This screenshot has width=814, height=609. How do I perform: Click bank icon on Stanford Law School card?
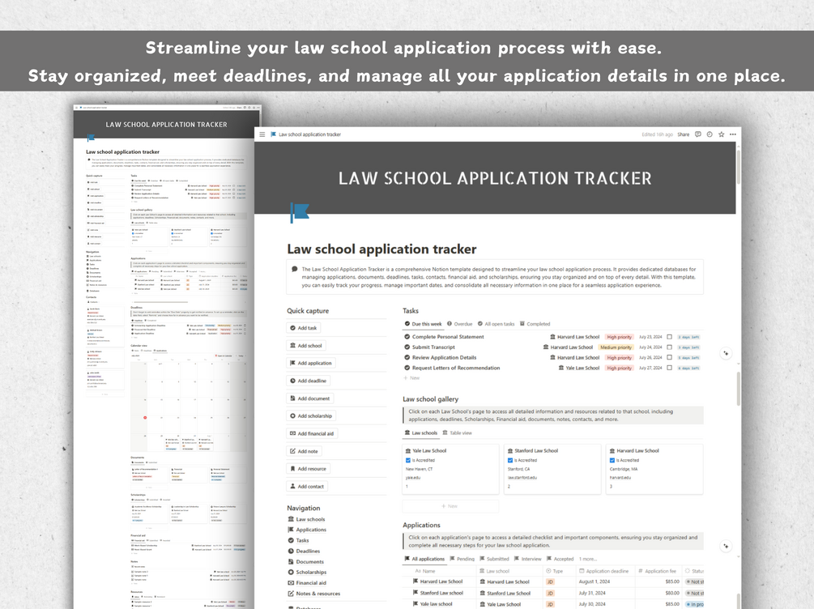(509, 450)
